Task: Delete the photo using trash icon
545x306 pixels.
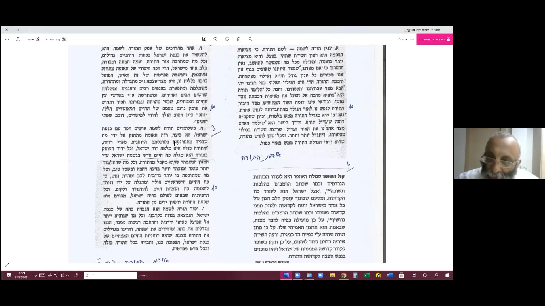Action: 239,39
